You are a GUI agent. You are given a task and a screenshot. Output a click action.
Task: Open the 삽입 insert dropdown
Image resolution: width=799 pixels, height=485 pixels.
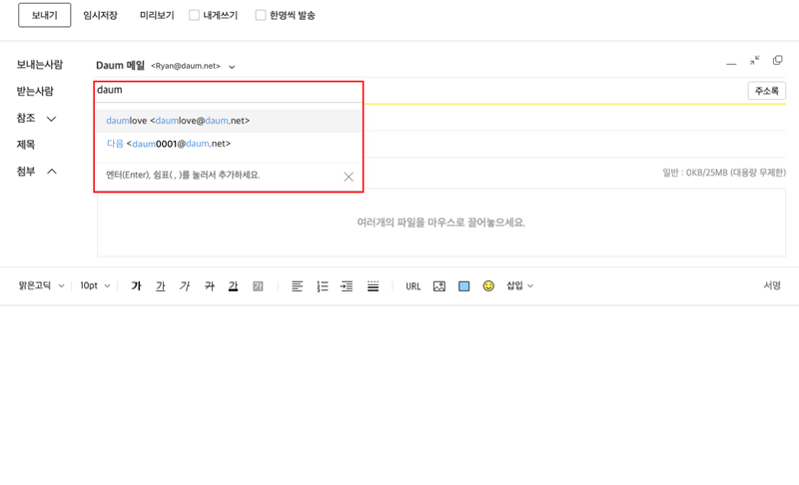(x=519, y=286)
